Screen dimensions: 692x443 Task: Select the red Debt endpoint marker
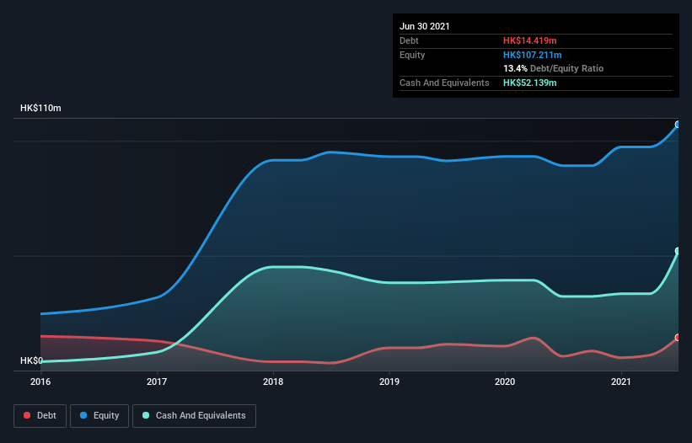point(678,338)
